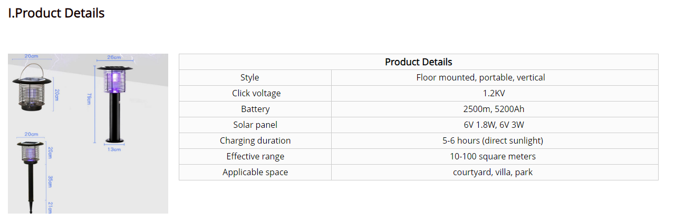Click the "Charging duration" row label
The width and height of the screenshot is (675, 222).
click(255, 141)
